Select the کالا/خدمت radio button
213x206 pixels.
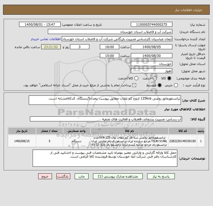(136, 78)
